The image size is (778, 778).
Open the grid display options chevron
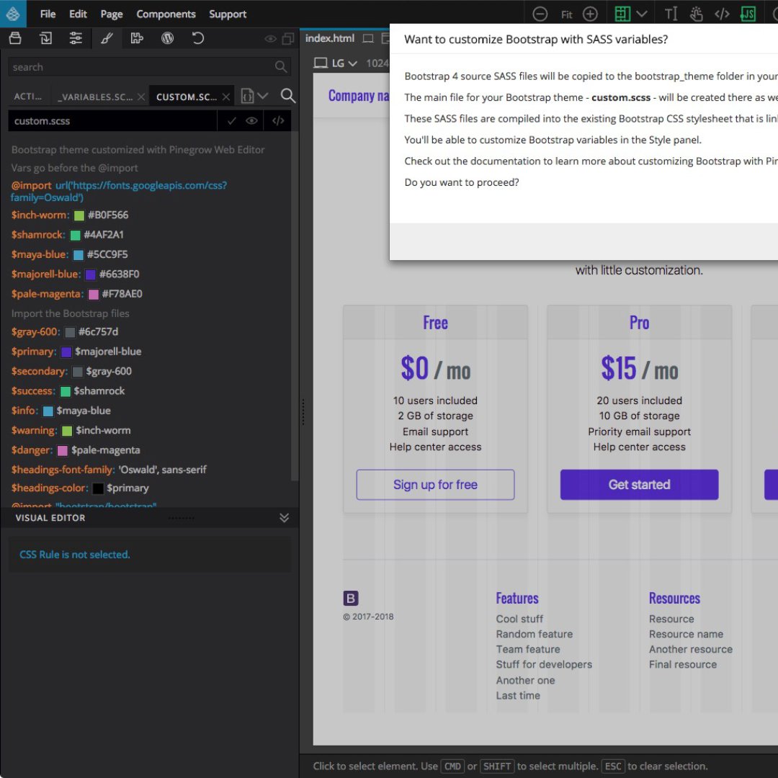point(642,14)
